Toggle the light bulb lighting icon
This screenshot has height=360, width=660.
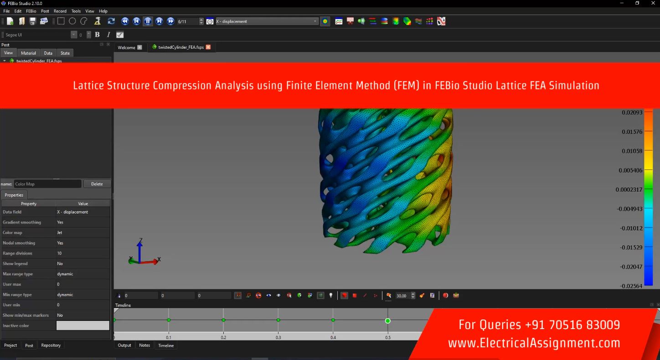point(331,295)
